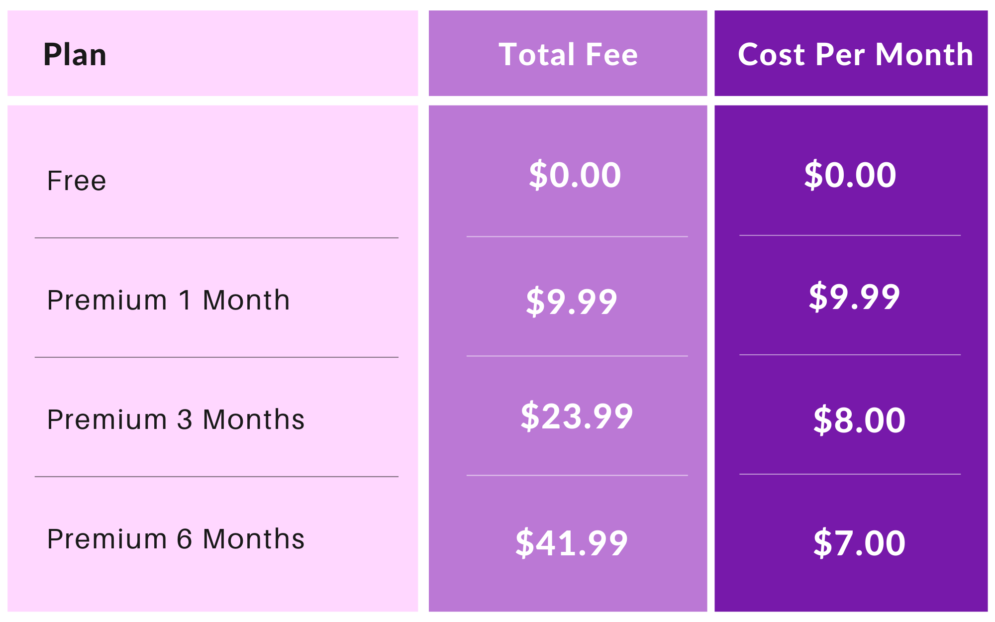Click the divider below Premium 1 Month

[216, 357]
